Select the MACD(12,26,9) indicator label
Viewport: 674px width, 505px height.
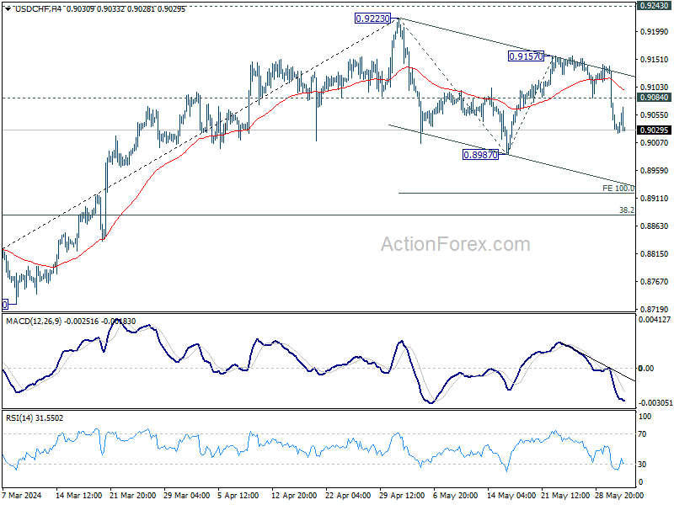coord(34,322)
